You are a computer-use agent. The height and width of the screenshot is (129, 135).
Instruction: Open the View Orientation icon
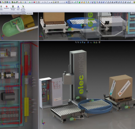(85, 42)
